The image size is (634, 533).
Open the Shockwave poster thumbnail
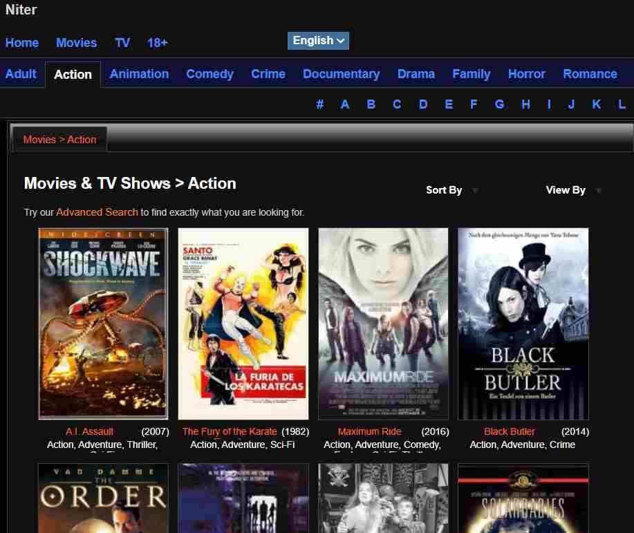tap(103, 324)
